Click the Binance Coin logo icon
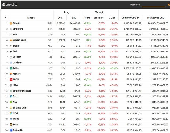The image size is (170, 133). pyautogui.click(x=11, y=108)
